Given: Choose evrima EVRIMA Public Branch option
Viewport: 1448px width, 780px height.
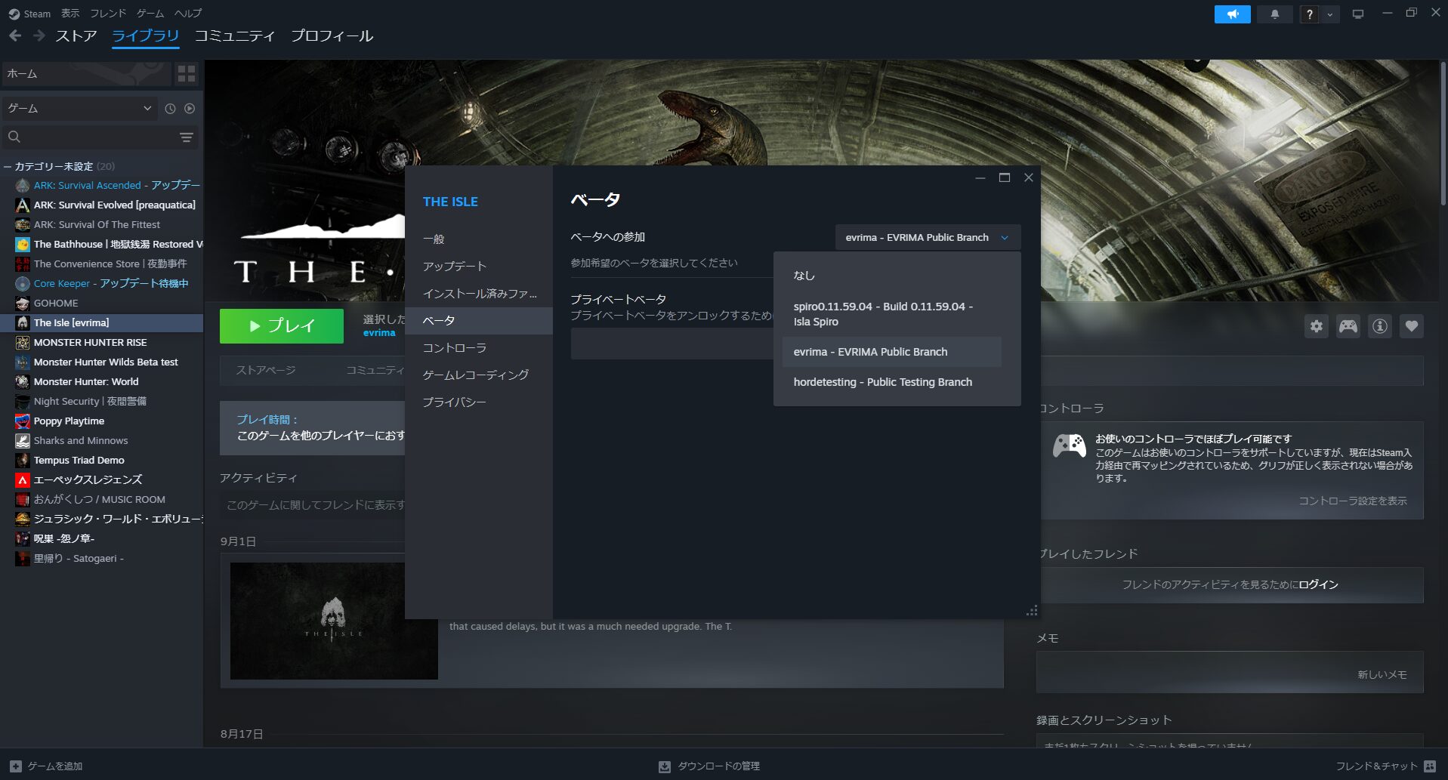Looking at the screenshot, I should [x=892, y=352].
